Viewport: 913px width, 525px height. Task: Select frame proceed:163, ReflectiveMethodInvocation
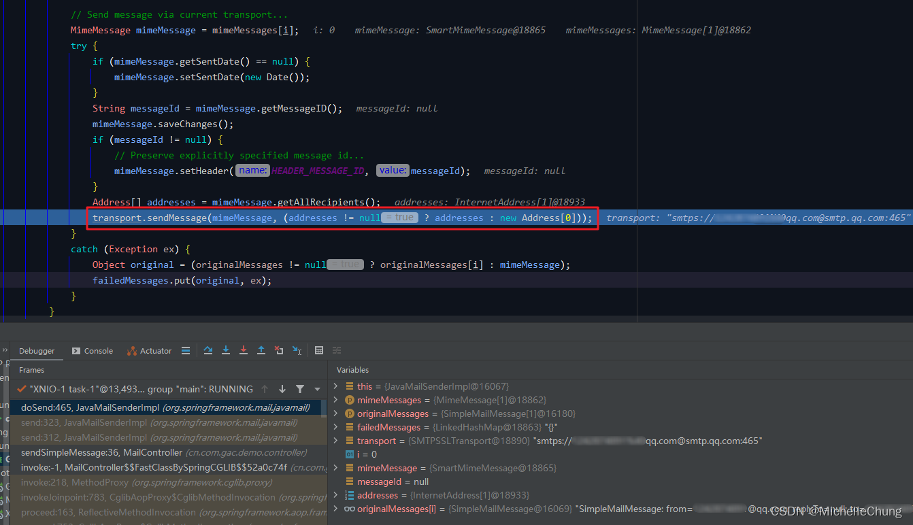point(169,512)
